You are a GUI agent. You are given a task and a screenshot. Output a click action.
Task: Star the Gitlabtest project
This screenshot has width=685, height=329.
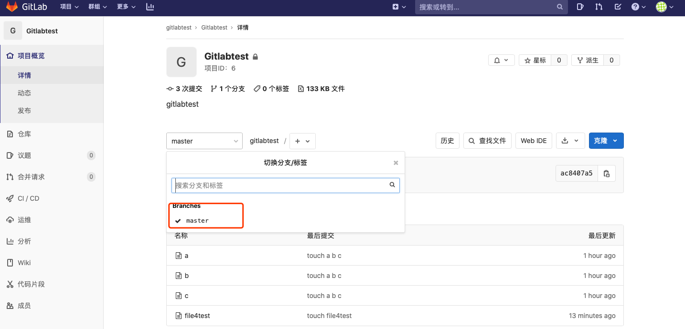point(538,60)
